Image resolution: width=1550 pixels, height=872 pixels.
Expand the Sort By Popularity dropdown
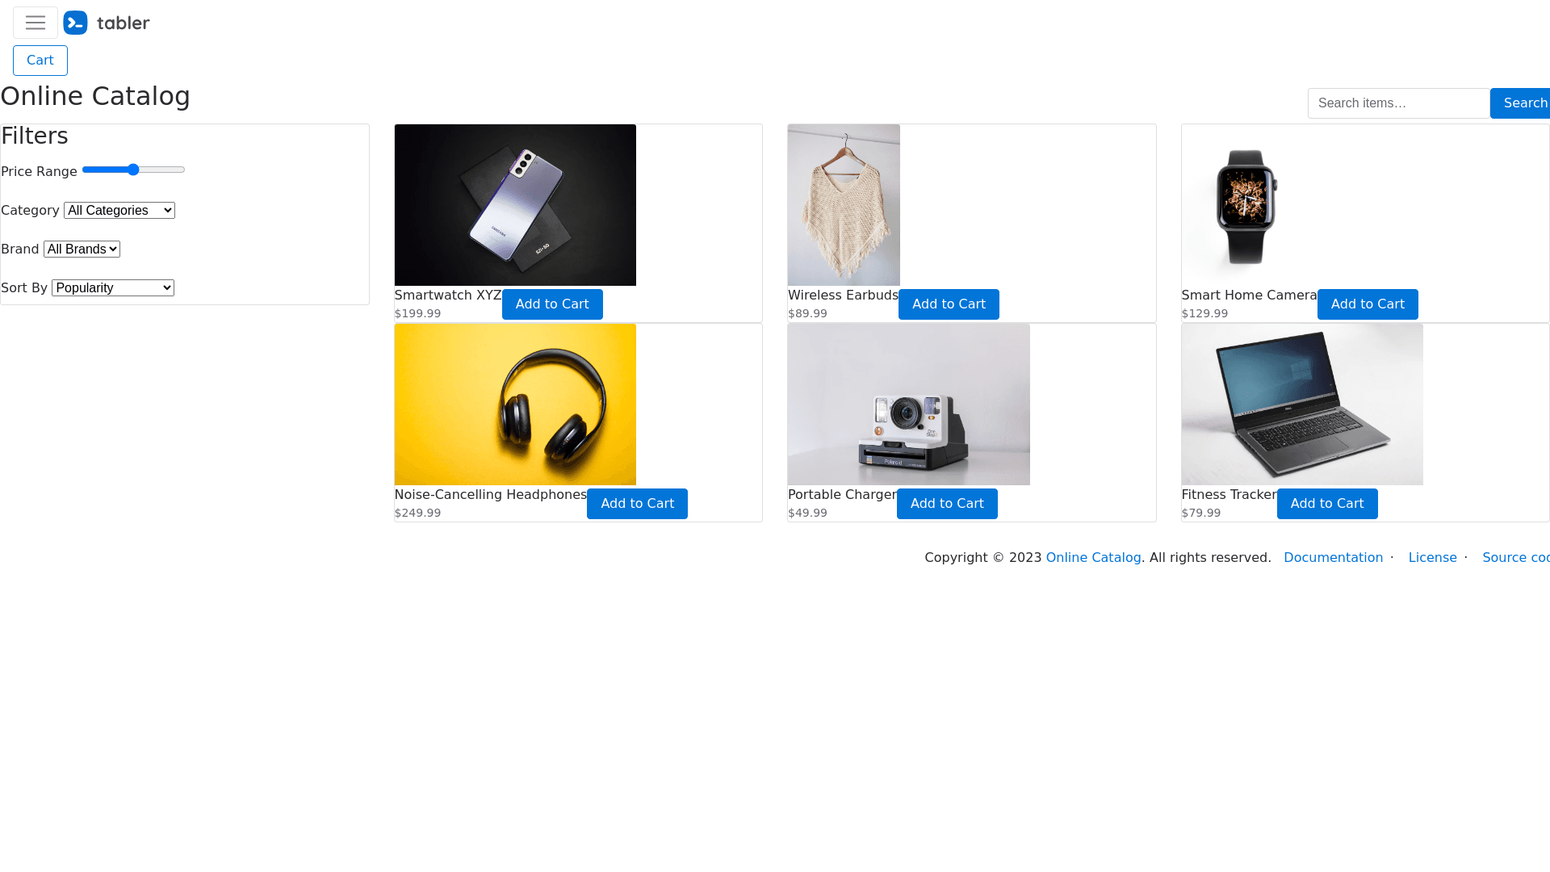click(x=113, y=287)
